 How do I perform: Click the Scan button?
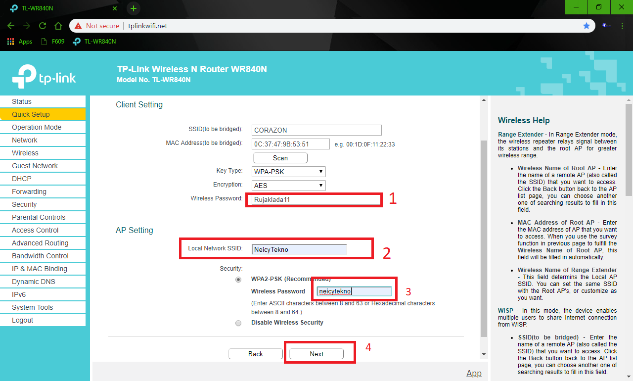click(x=280, y=158)
